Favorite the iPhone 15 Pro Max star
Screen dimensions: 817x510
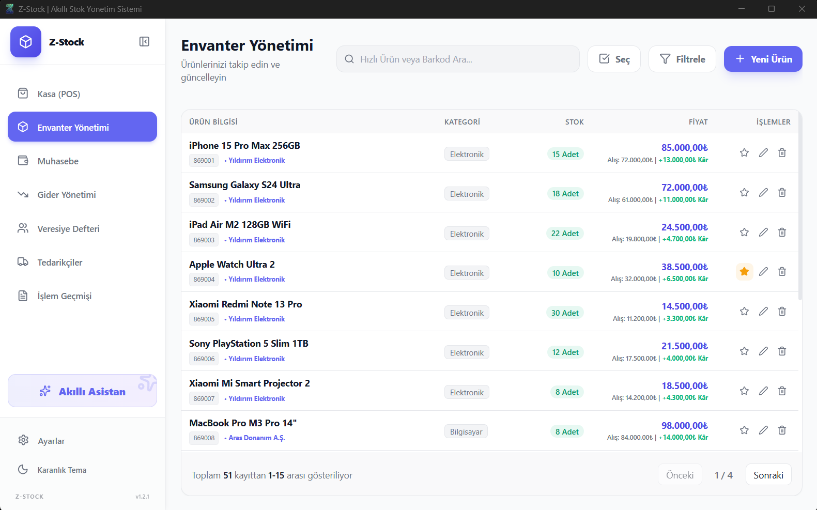click(x=744, y=153)
